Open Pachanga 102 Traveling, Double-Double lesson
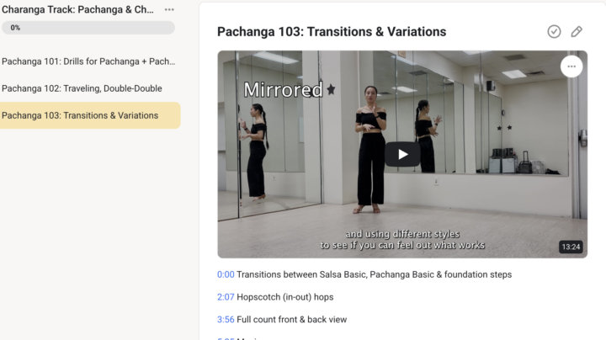Image resolution: width=606 pixels, height=340 pixels. [x=82, y=88]
